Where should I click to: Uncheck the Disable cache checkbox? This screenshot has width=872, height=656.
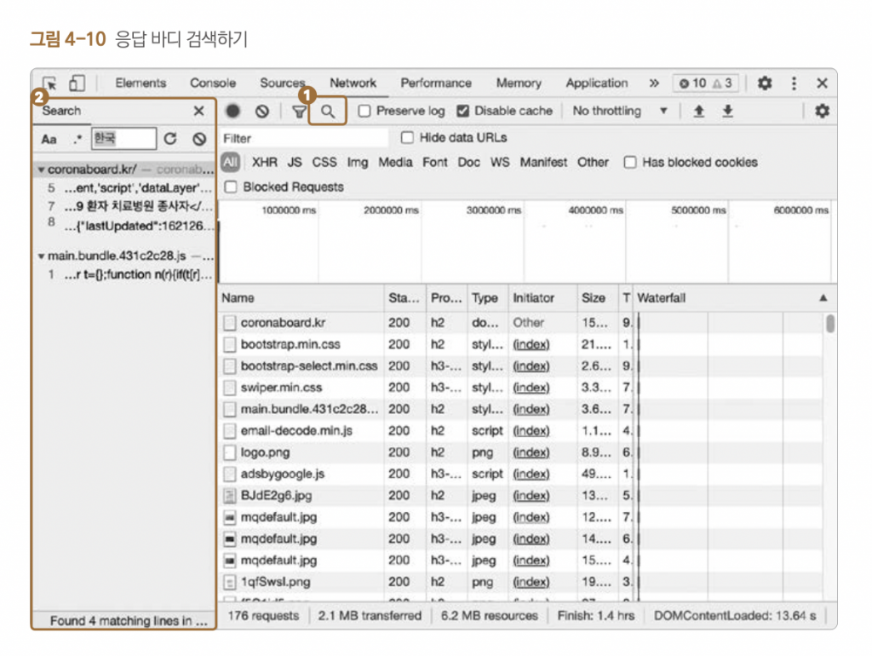[462, 112]
